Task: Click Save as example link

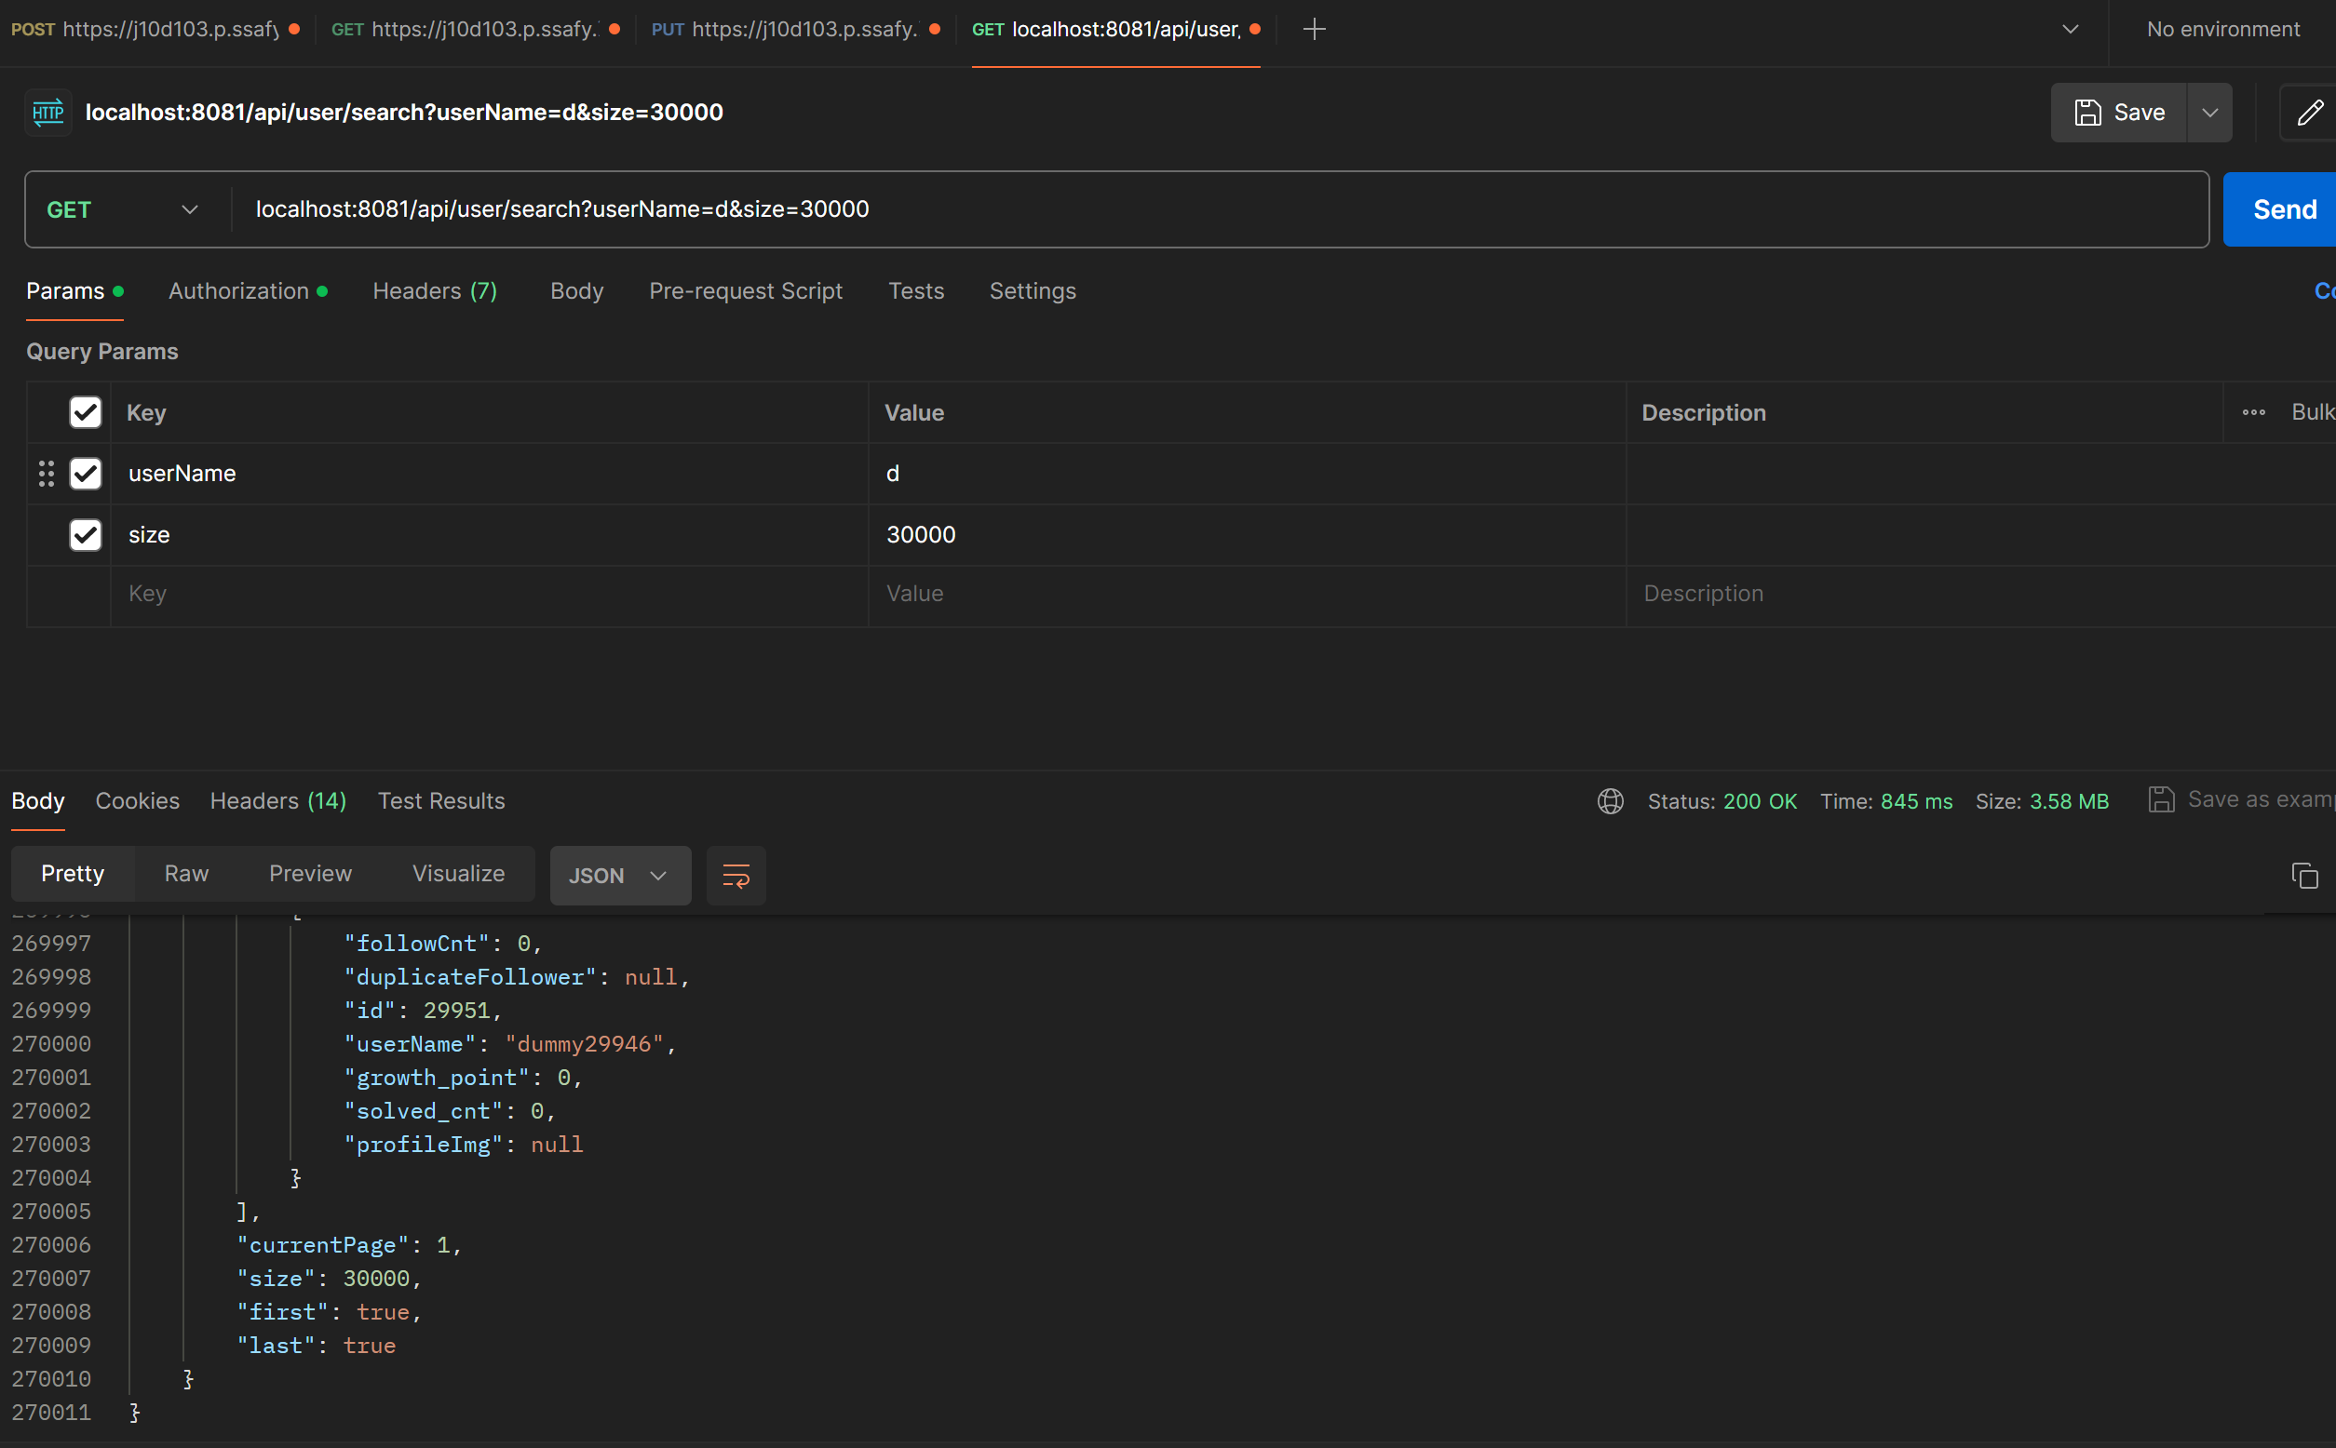Action: point(2242,799)
